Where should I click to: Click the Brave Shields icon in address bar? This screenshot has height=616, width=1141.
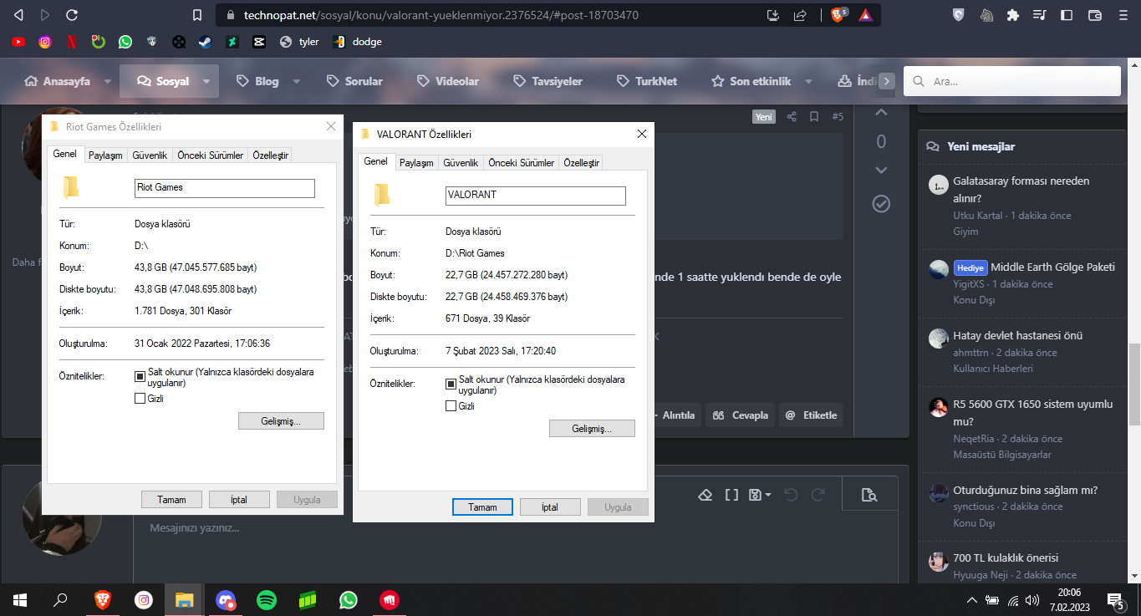click(838, 15)
